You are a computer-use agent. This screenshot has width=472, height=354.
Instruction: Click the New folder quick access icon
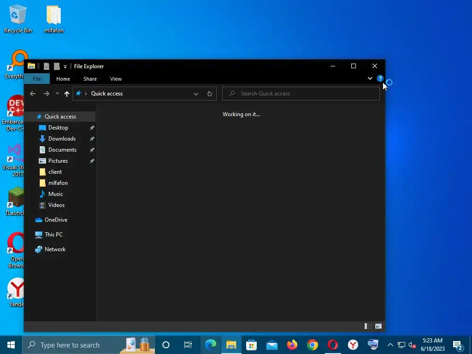(57, 66)
